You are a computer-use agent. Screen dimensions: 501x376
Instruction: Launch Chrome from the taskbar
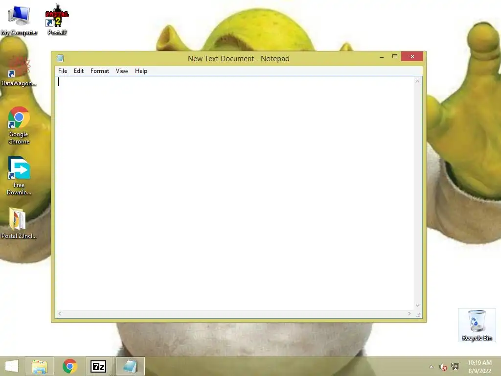pos(69,366)
